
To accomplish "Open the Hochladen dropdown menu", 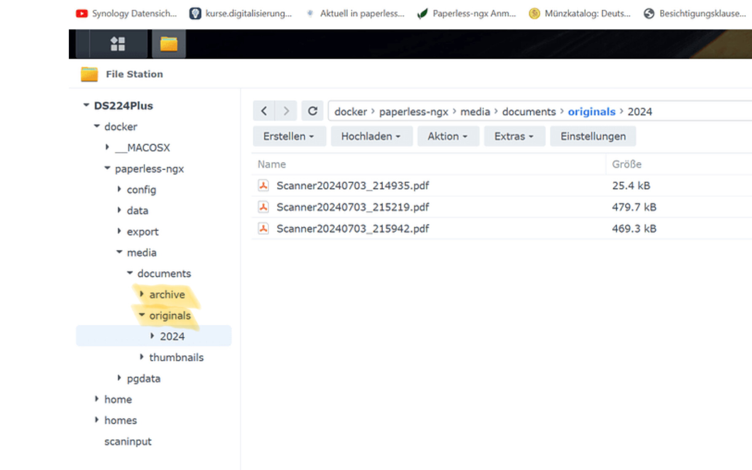I will pyautogui.click(x=371, y=136).
